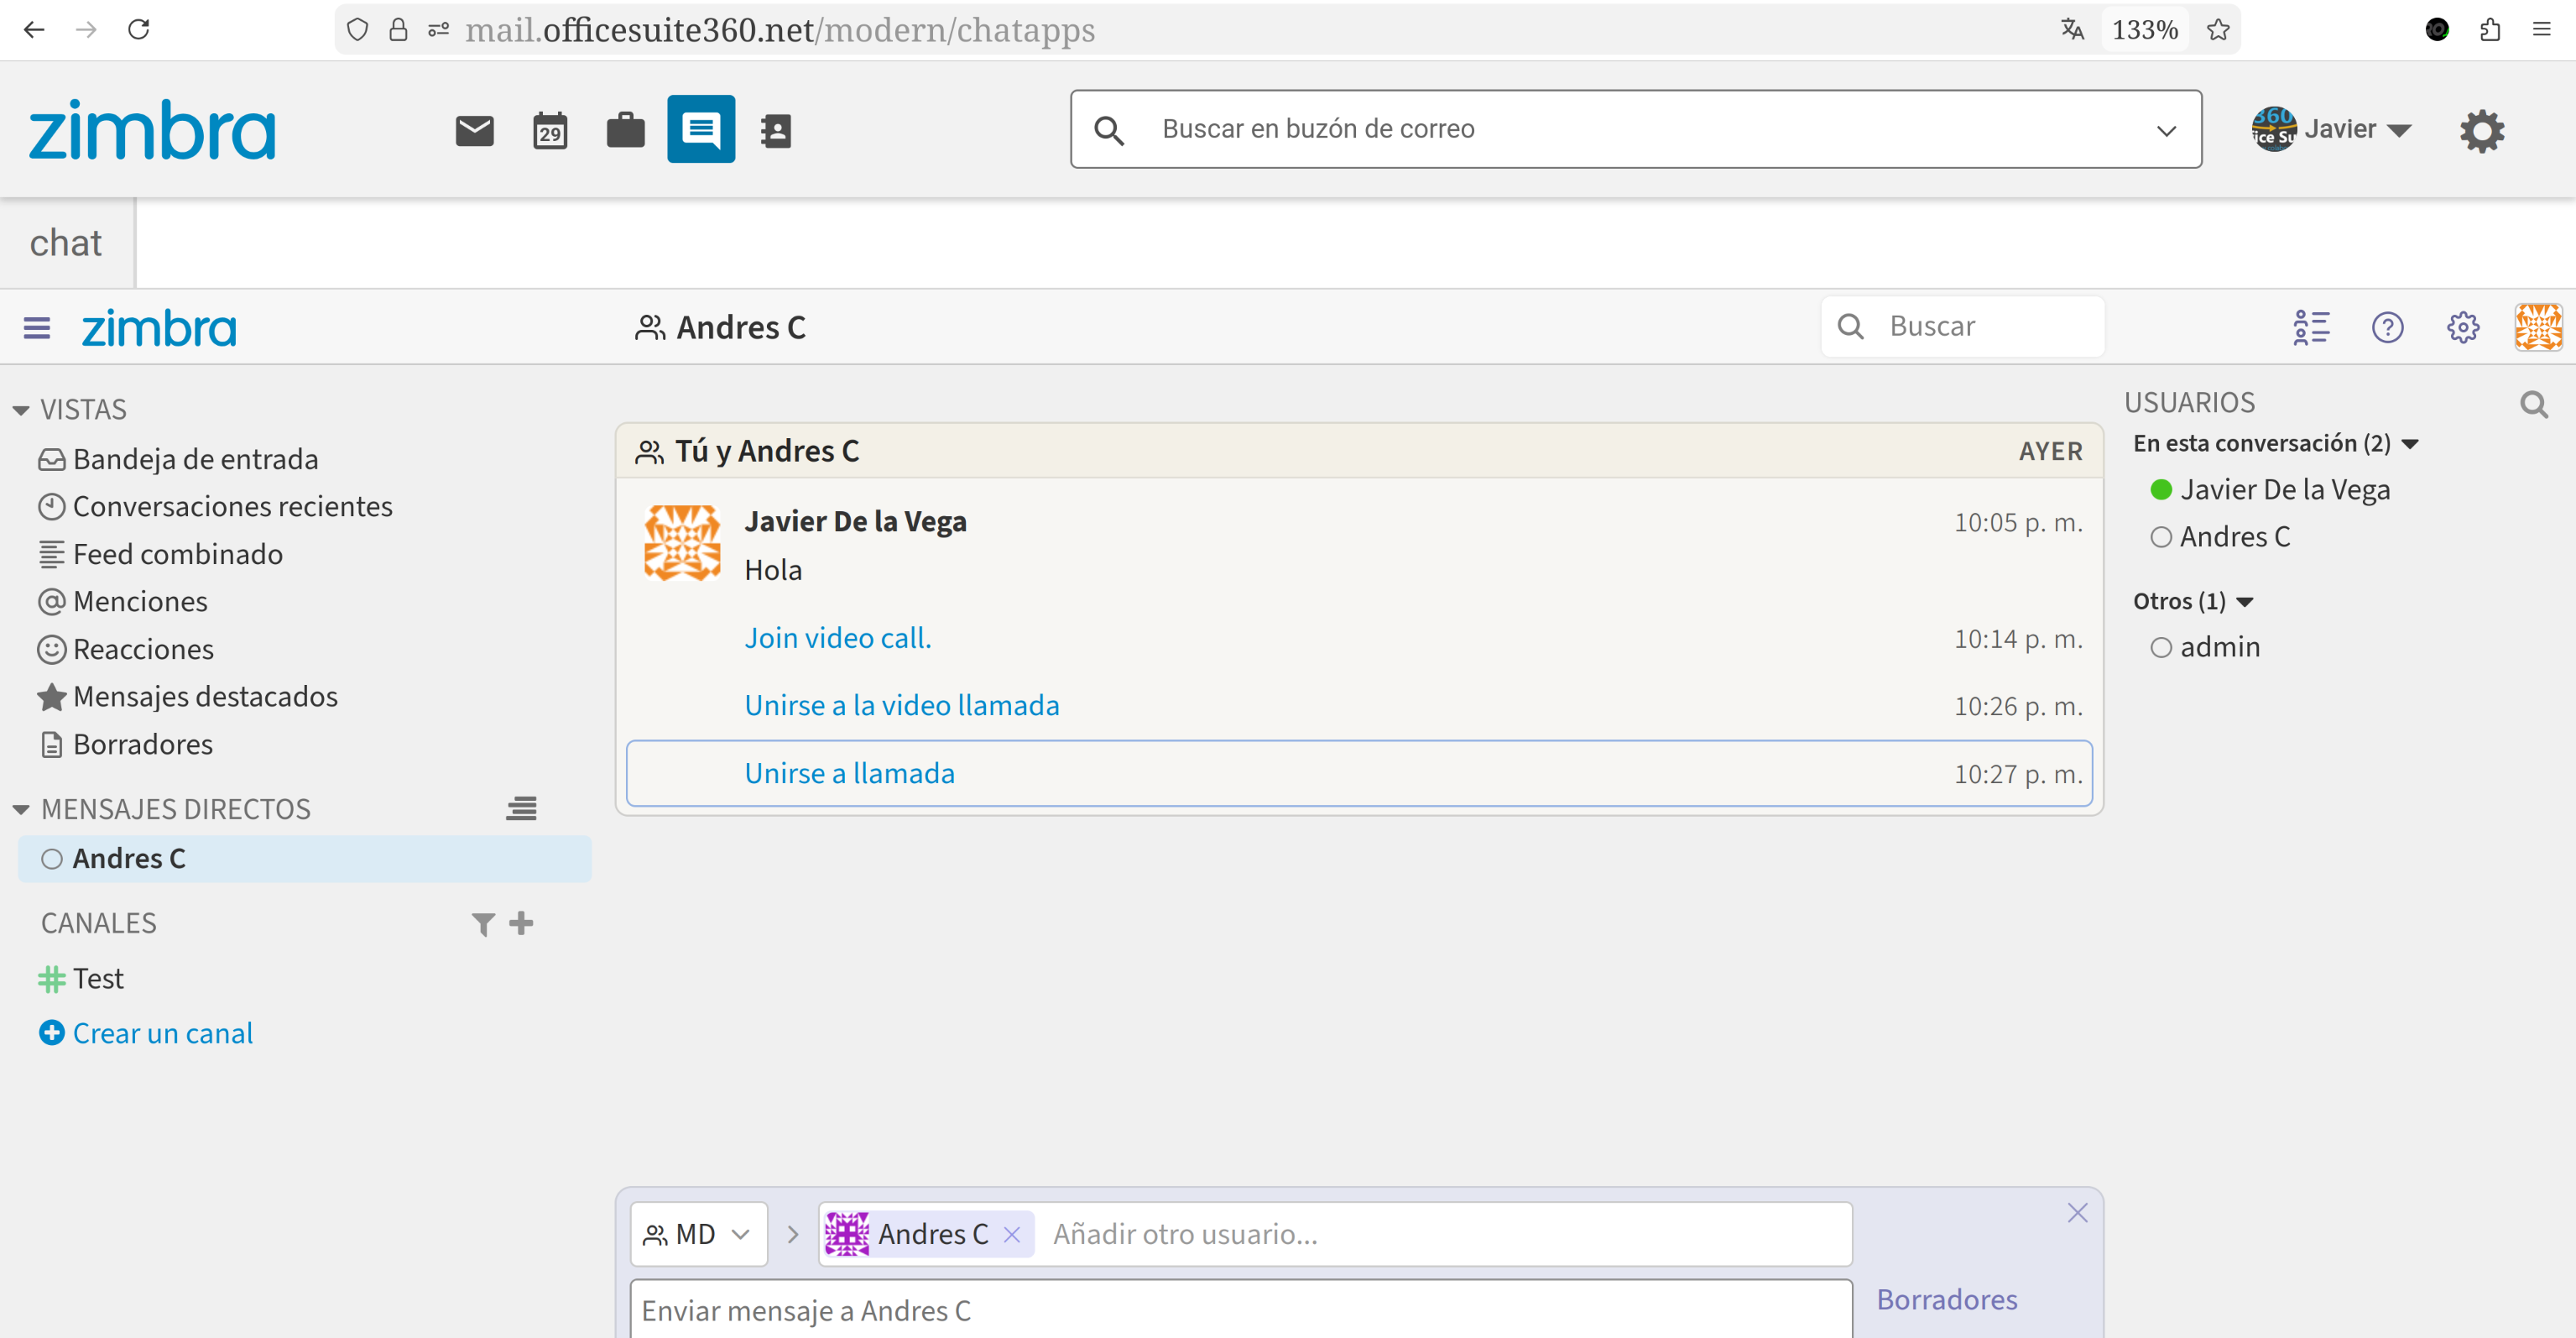Viewport: 2576px width, 1338px height.
Task: Click 'Crear un canal' link
Action: [x=162, y=1033]
